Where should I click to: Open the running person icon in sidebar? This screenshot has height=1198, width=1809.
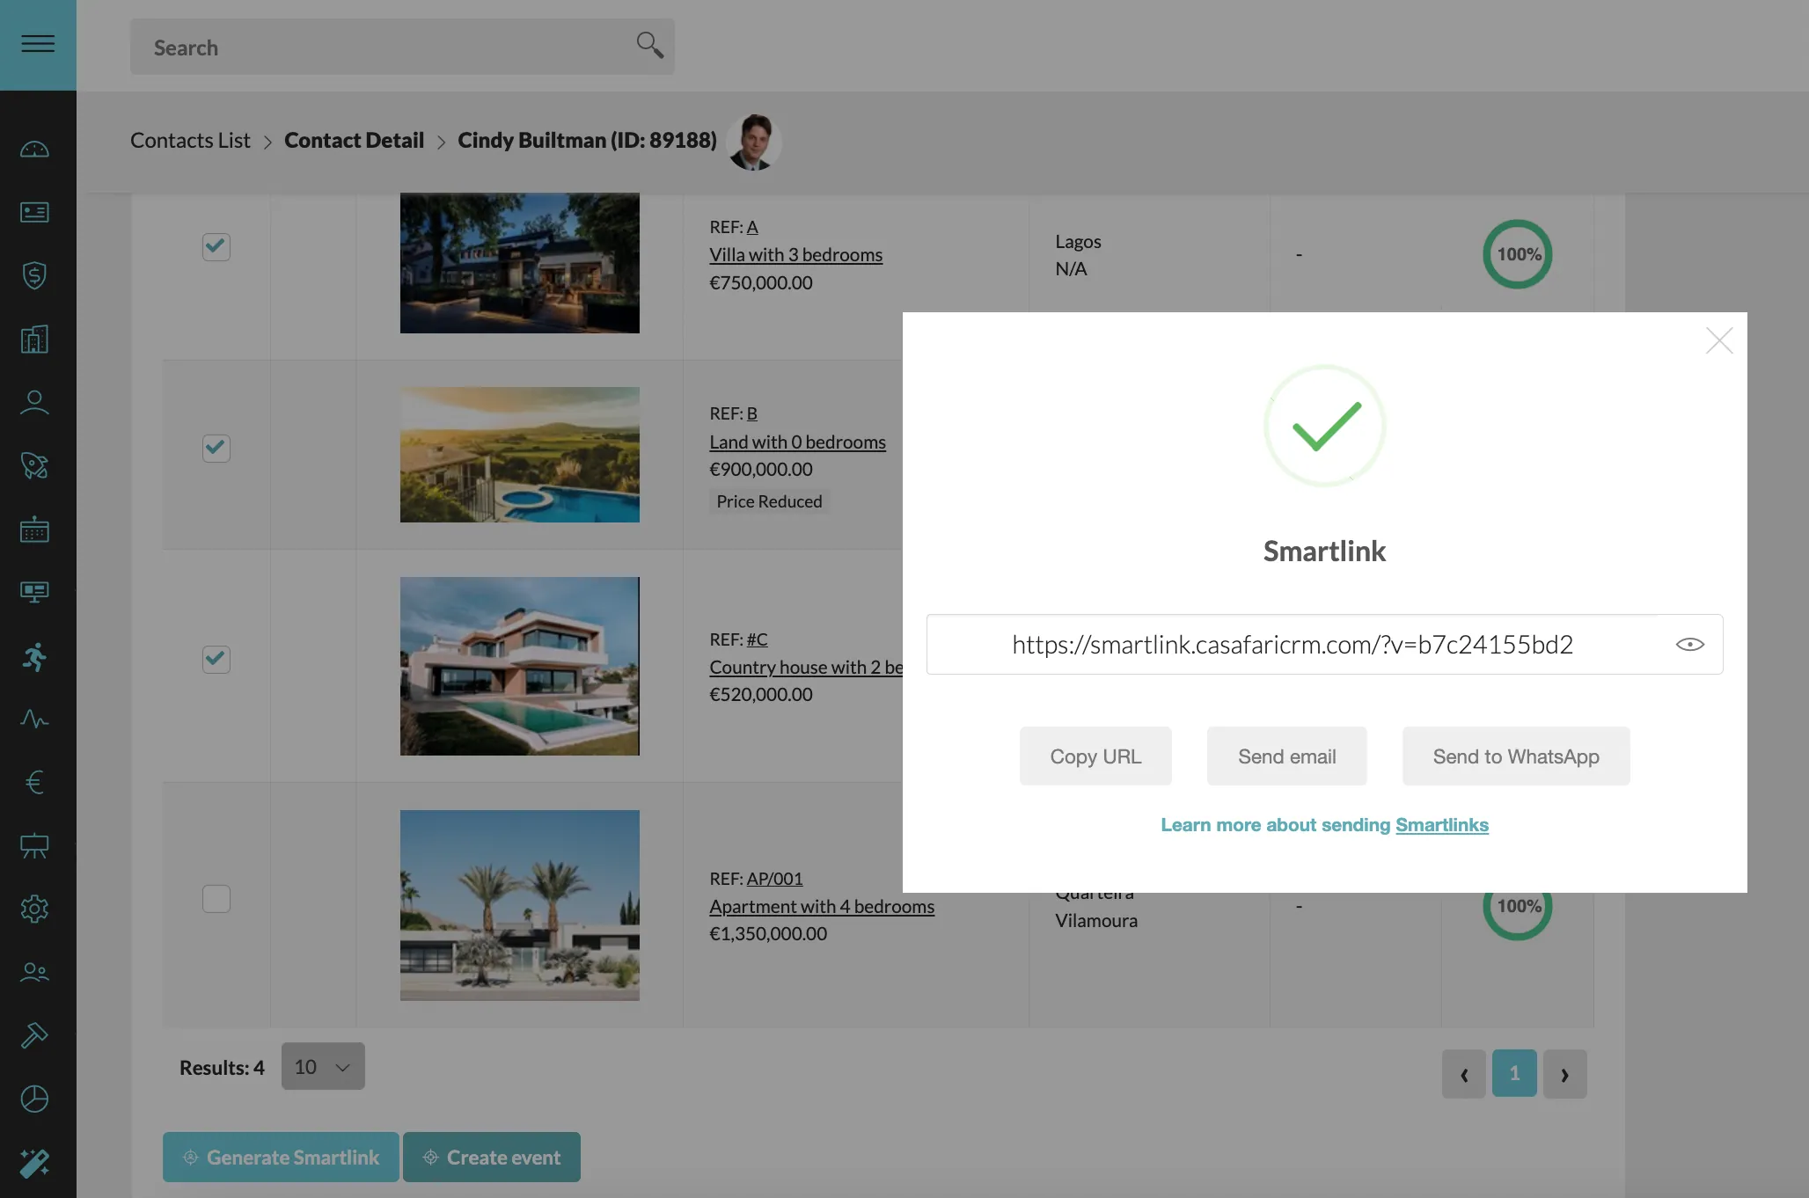[x=34, y=656]
